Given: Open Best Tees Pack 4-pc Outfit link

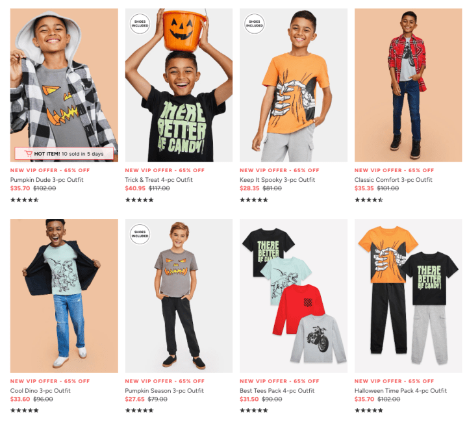Looking at the screenshot, I should tap(277, 390).
